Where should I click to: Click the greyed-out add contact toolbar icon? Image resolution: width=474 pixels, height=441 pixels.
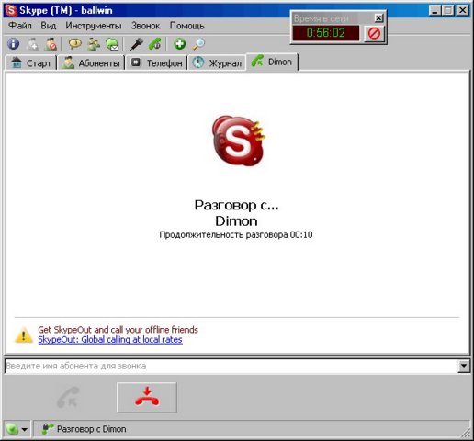32,44
